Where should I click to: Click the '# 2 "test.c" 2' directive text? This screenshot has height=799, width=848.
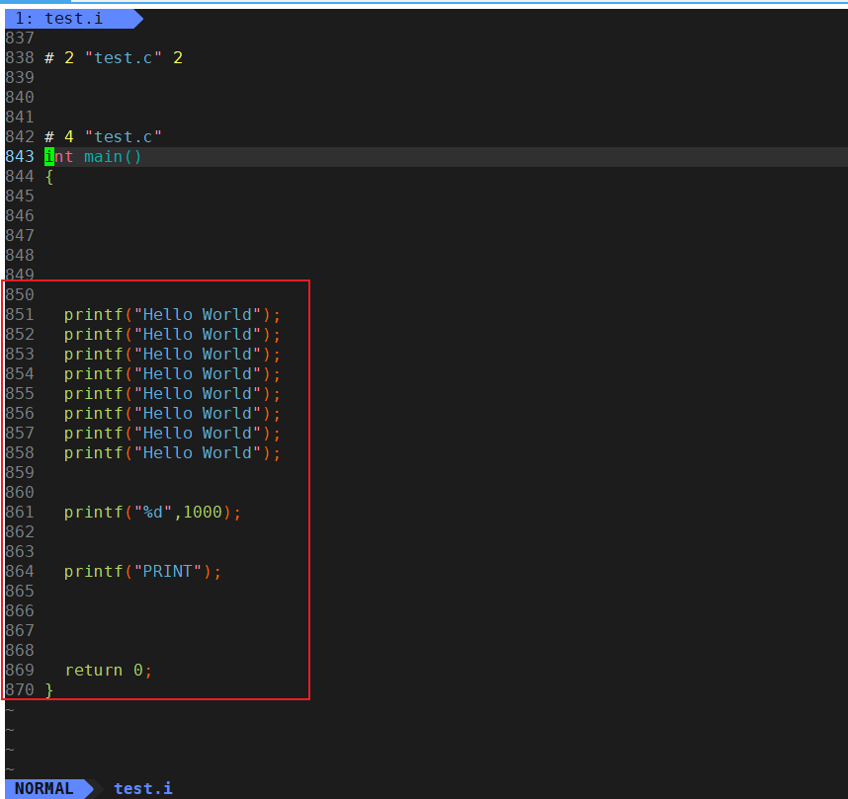[113, 58]
